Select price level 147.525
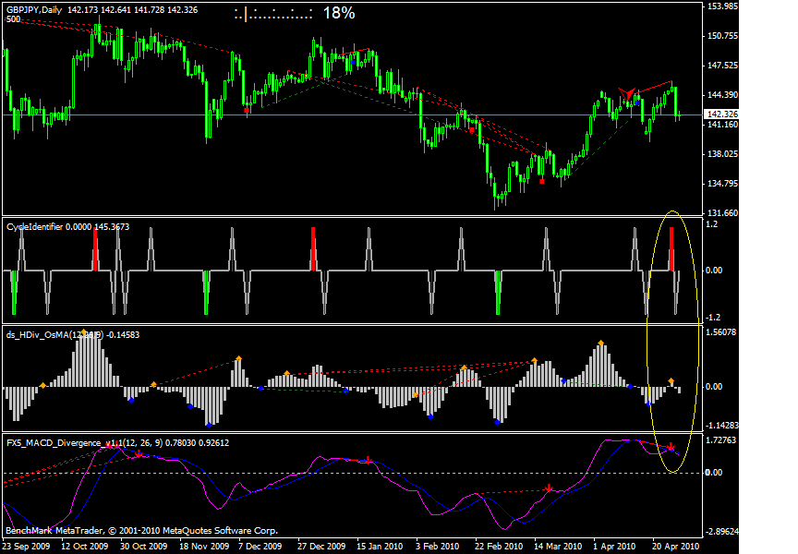The width and height of the screenshot is (798, 554). tap(722, 66)
